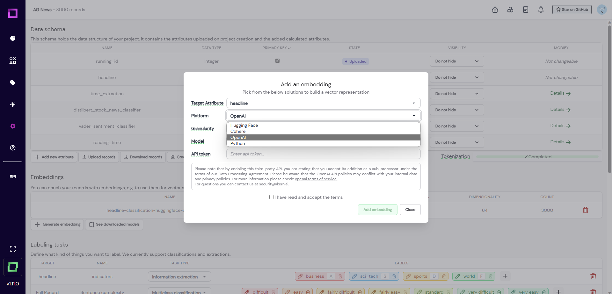Click Upload records button
The width and height of the screenshot is (612, 294).
pyautogui.click(x=99, y=157)
